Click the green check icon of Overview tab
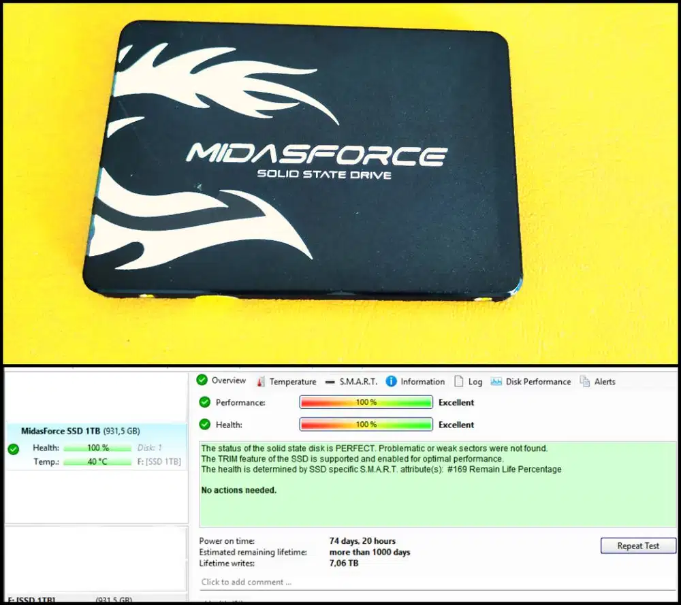This screenshot has height=605, width=681. pyautogui.click(x=202, y=380)
